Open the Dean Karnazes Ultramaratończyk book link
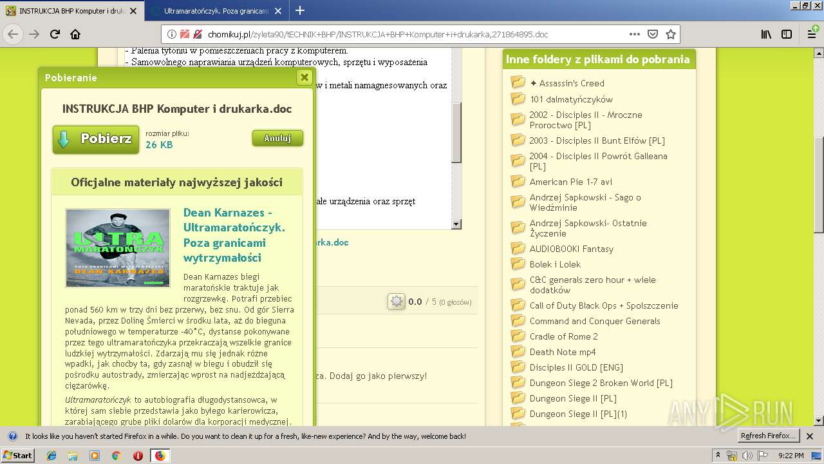The image size is (824, 464). [234, 235]
